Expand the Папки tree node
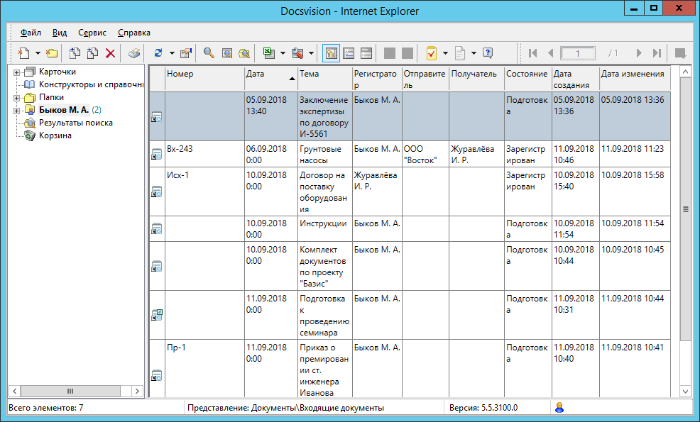 (16, 97)
